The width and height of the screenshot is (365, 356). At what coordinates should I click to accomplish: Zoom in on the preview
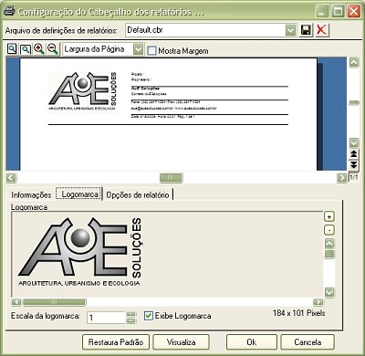click(39, 49)
